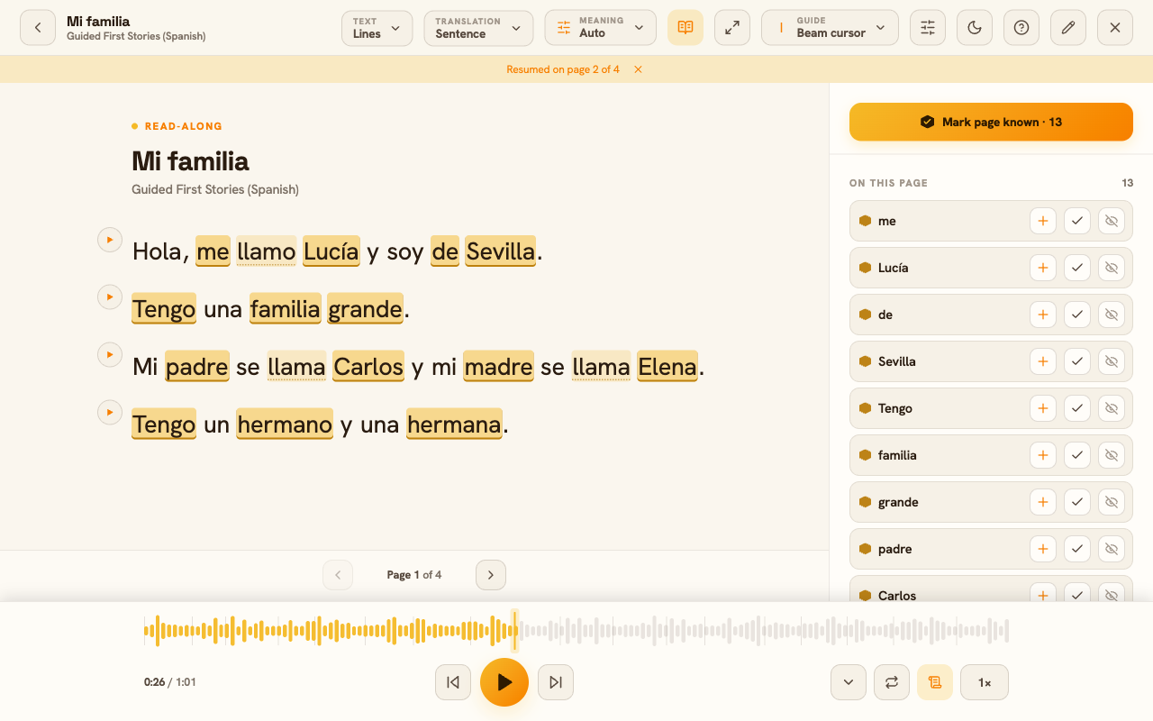Hide 'Tengo' using the crossed-eye icon
The image size is (1153, 721).
[1112, 408]
